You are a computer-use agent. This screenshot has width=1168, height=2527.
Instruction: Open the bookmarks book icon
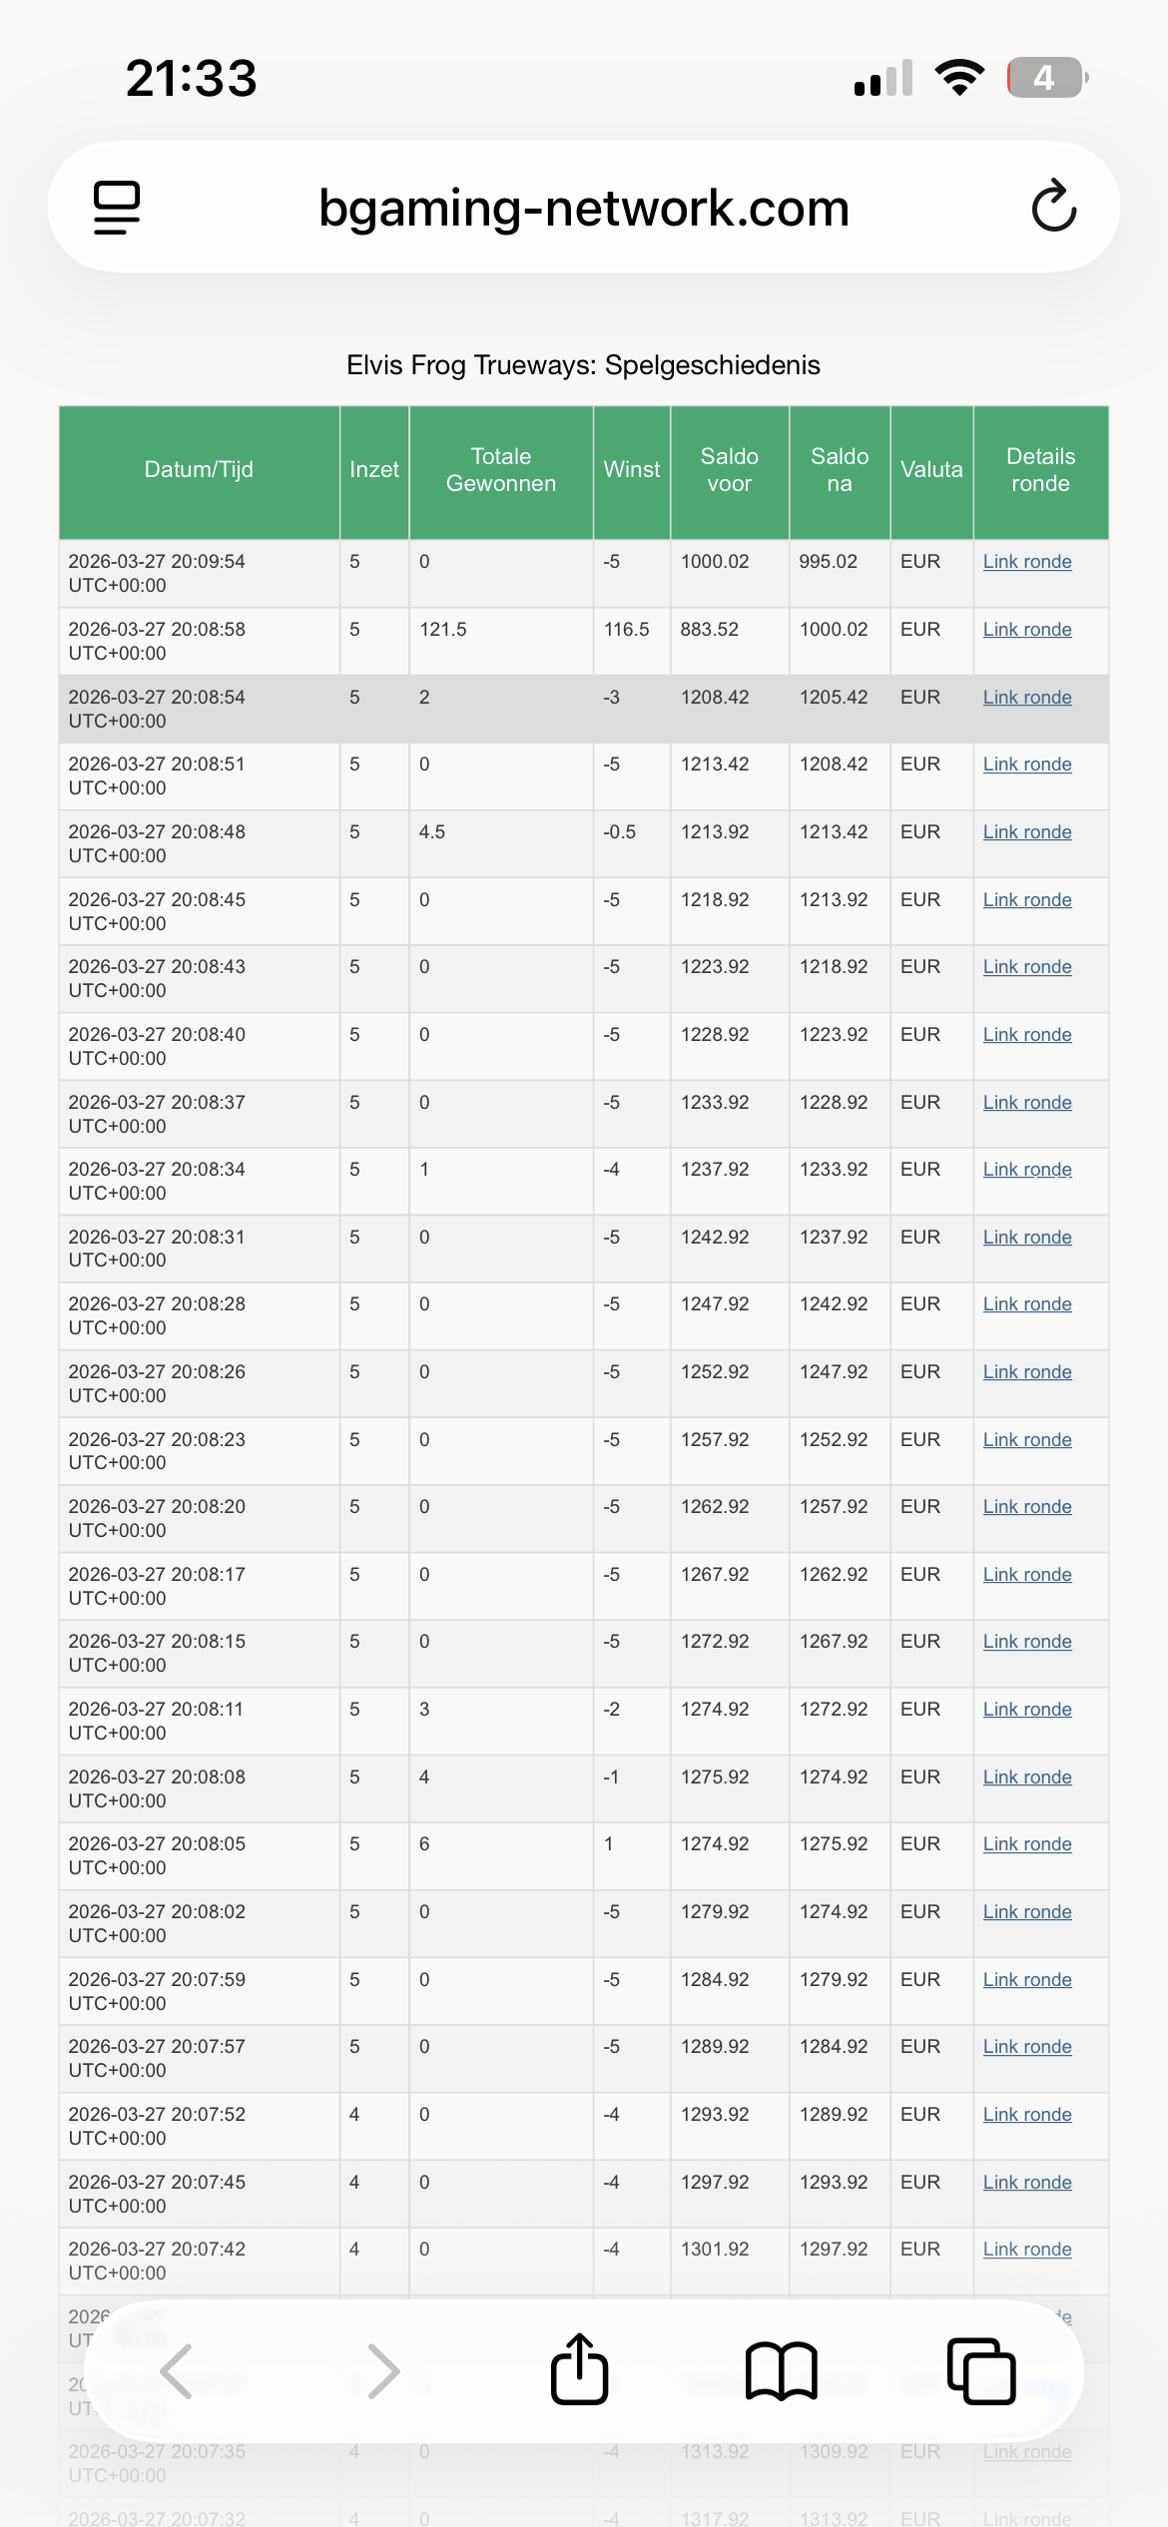click(781, 2370)
